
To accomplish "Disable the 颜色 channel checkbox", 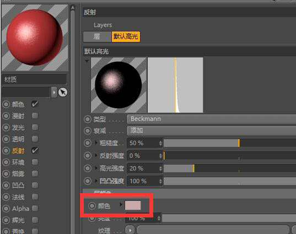I will 35,104.
